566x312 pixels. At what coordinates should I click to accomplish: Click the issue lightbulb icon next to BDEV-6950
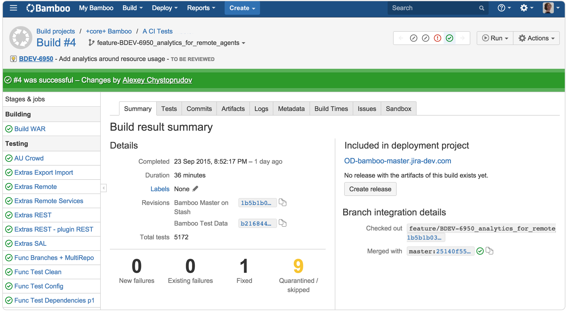13,59
